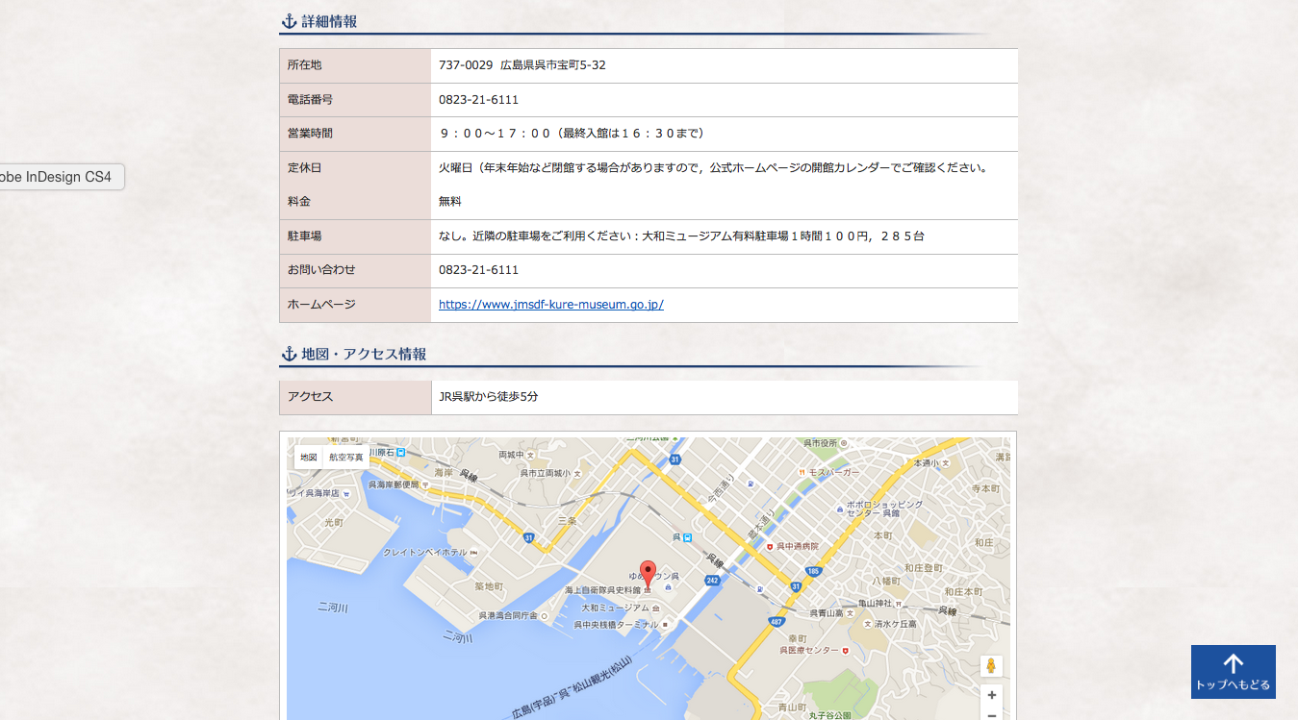This screenshot has width=1298, height=720.
Task: Click the 定休日 row label
Action: point(304,167)
